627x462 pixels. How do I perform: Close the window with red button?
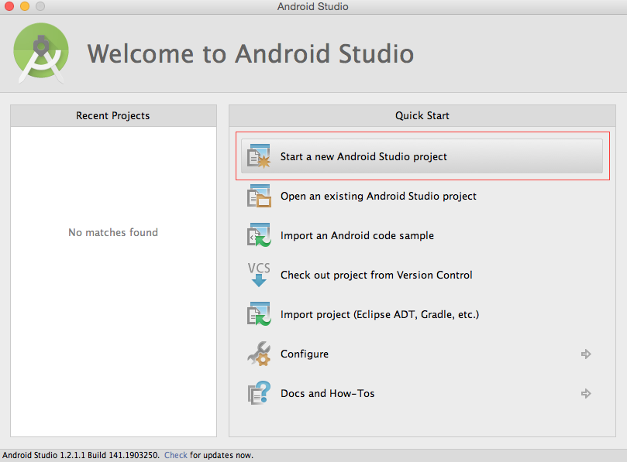point(9,6)
